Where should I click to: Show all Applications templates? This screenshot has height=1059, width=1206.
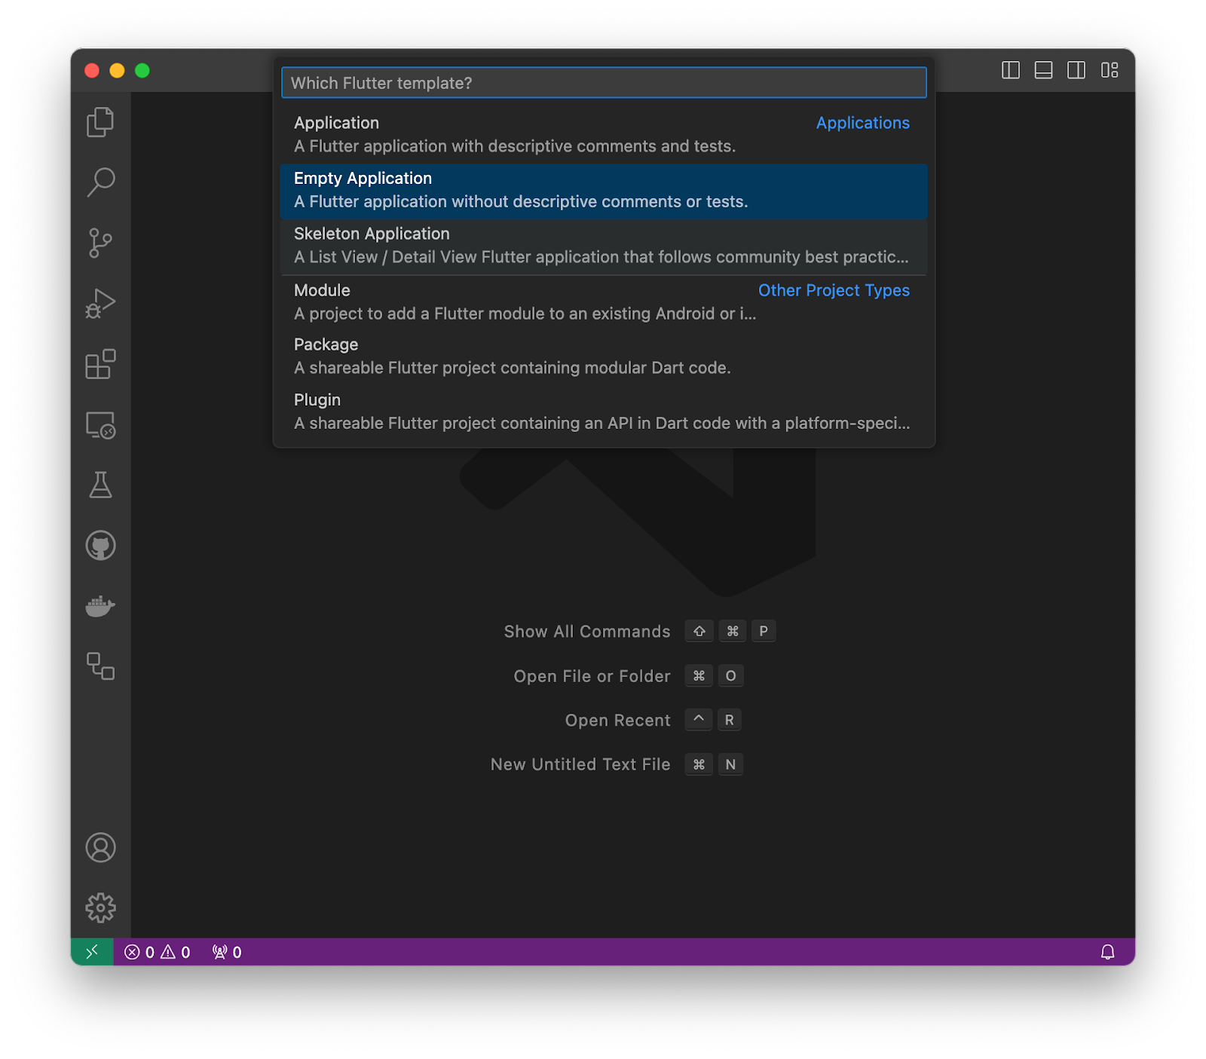coord(862,122)
